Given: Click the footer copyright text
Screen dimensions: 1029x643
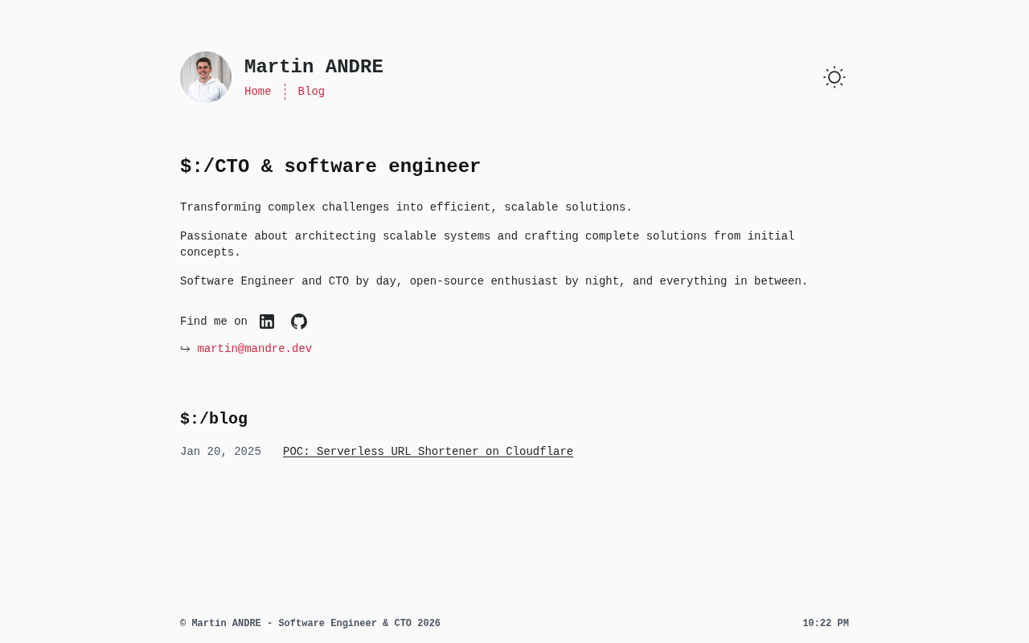Looking at the screenshot, I should (310, 624).
